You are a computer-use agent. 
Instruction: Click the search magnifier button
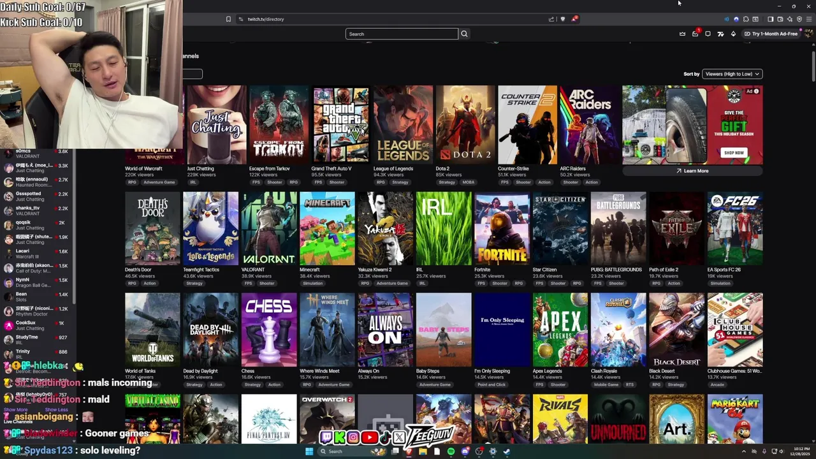pos(464,34)
